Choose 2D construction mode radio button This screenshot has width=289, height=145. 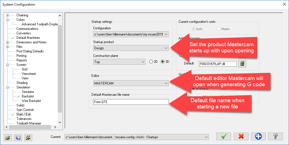click(151, 62)
